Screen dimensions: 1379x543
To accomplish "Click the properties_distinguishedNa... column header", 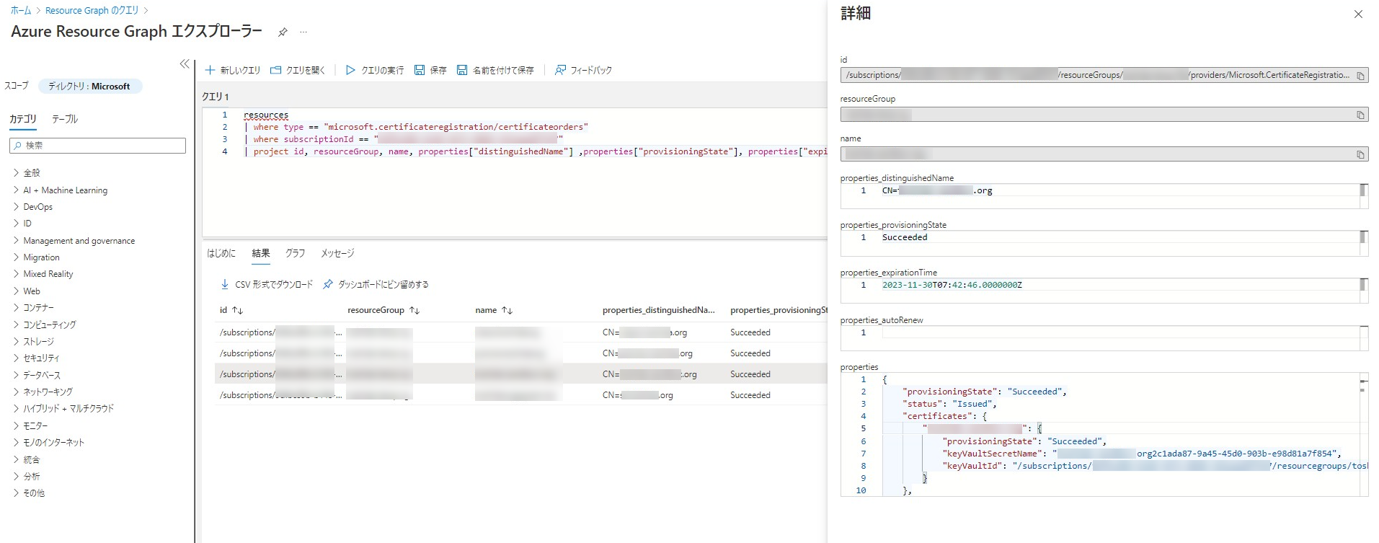I will (x=658, y=310).
